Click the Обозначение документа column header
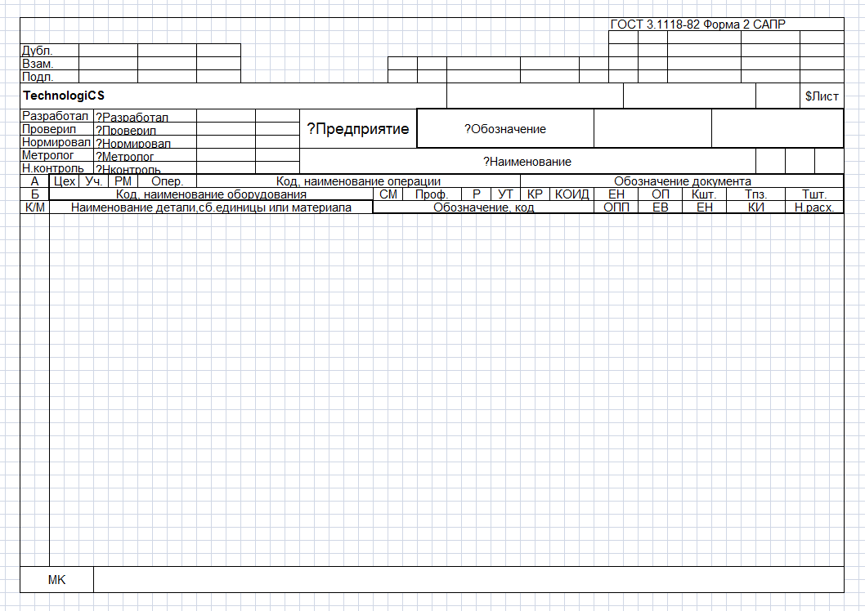This screenshot has width=865, height=611. click(x=682, y=181)
